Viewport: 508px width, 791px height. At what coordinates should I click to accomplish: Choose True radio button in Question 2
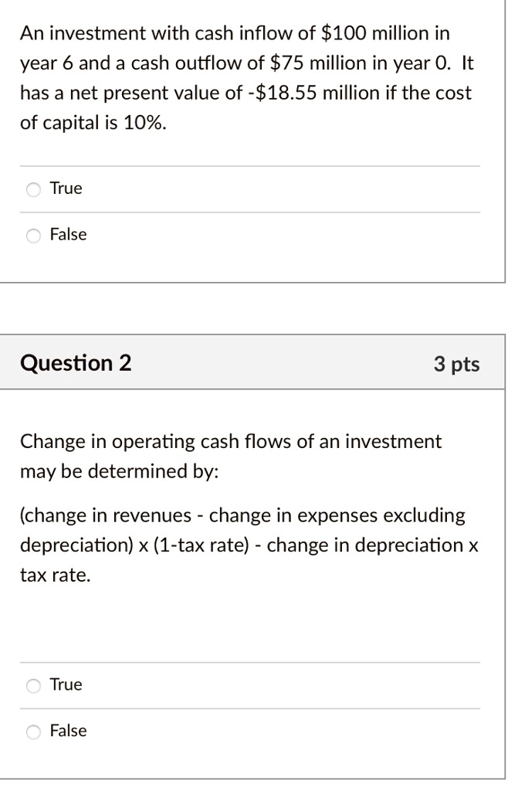pos(33,686)
